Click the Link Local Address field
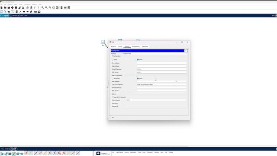 (x=161, y=84)
